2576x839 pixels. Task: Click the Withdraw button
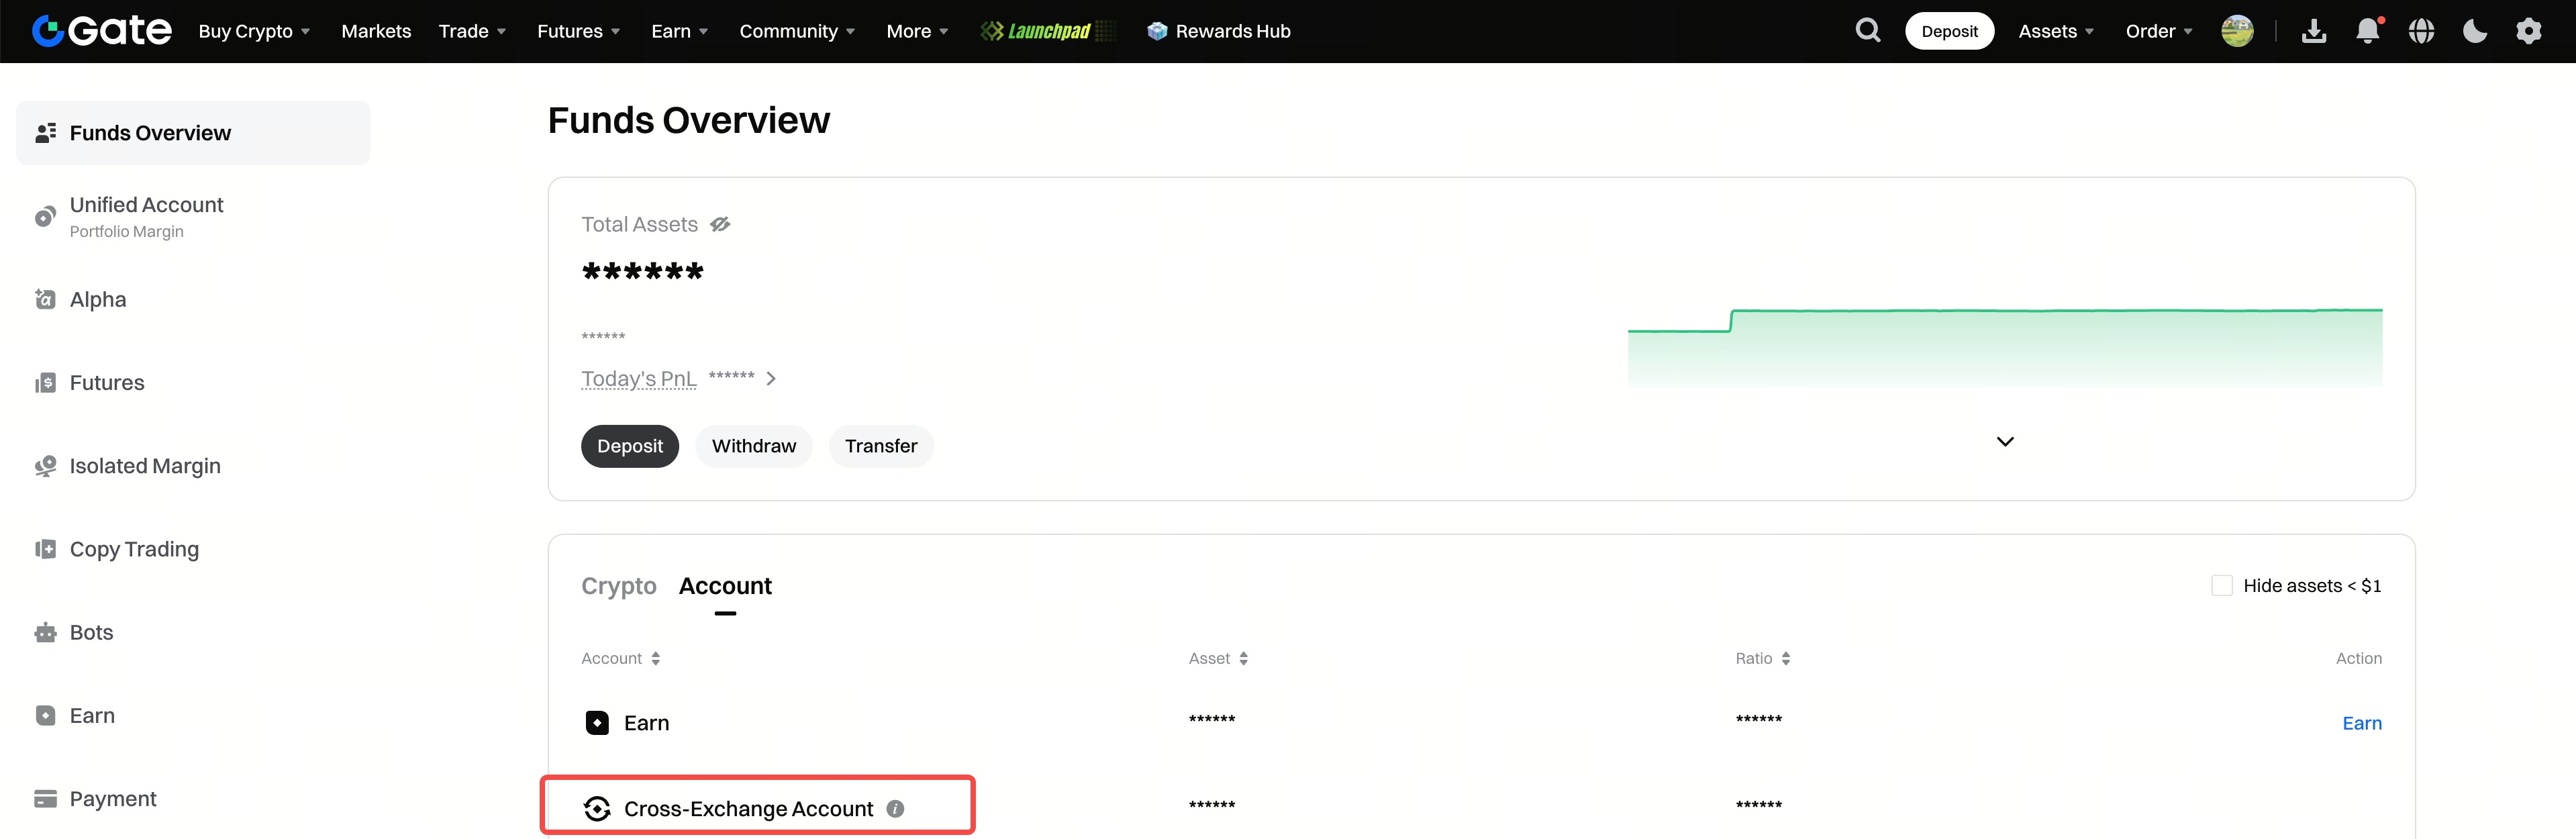[x=753, y=446]
